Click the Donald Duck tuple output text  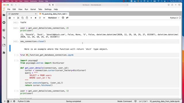(99, 35)
